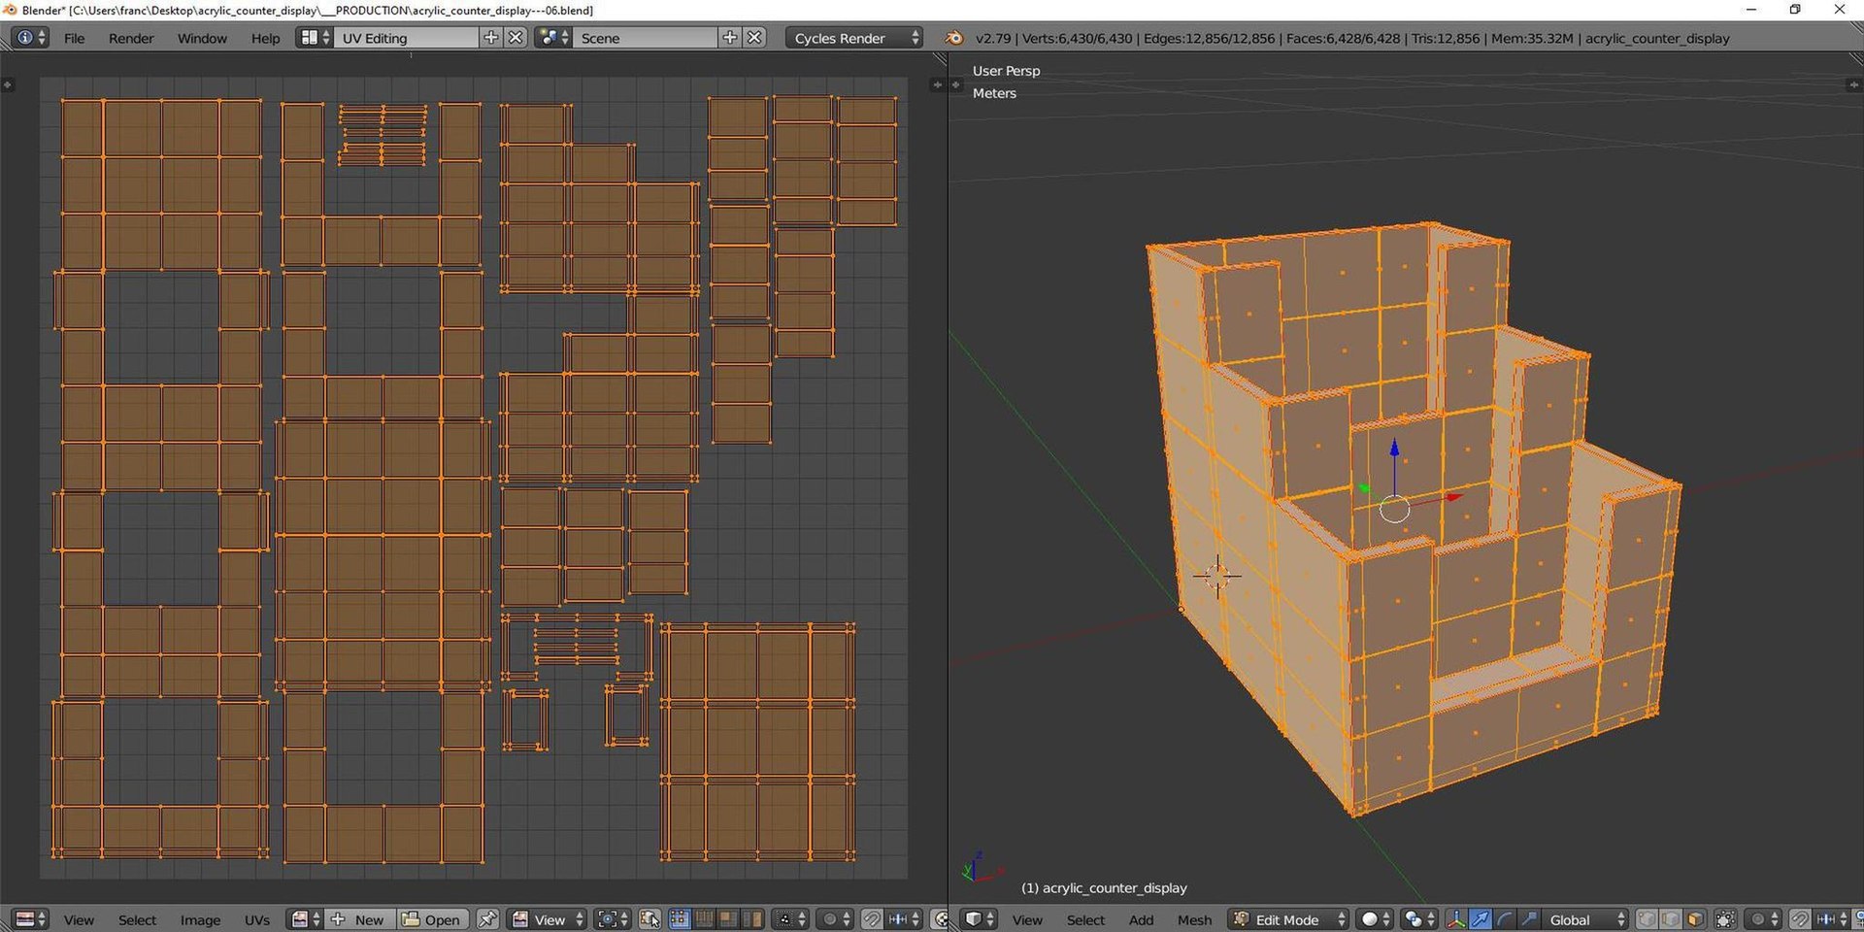This screenshot has width=1864, height=932.
Task: Open the Info editor type selector
Action: 29,38
